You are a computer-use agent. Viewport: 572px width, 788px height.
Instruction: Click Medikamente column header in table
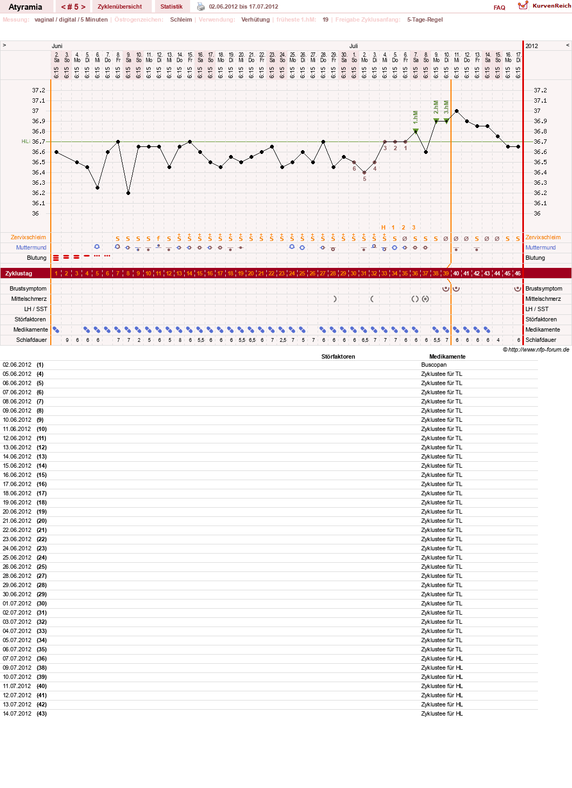click(447, 356)
